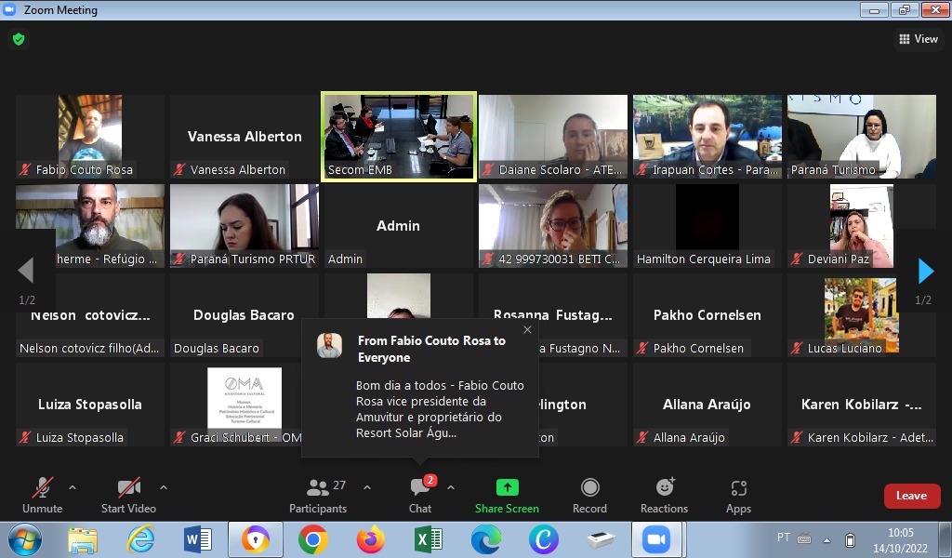This screenshot has height=558, width=952.
Task: Open Microsoft Edge from taskbar
Action: 485,539
